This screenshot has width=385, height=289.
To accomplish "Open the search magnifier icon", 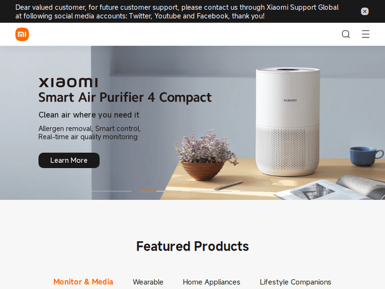I will pyautogui.click(x=345, y=34).
